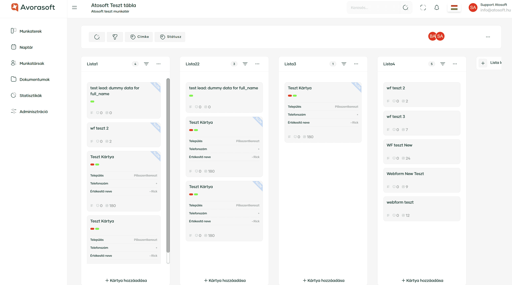512x285 pixels.
Task: Click the sort icon on Lista4
Action: click(x=443, y=64)
